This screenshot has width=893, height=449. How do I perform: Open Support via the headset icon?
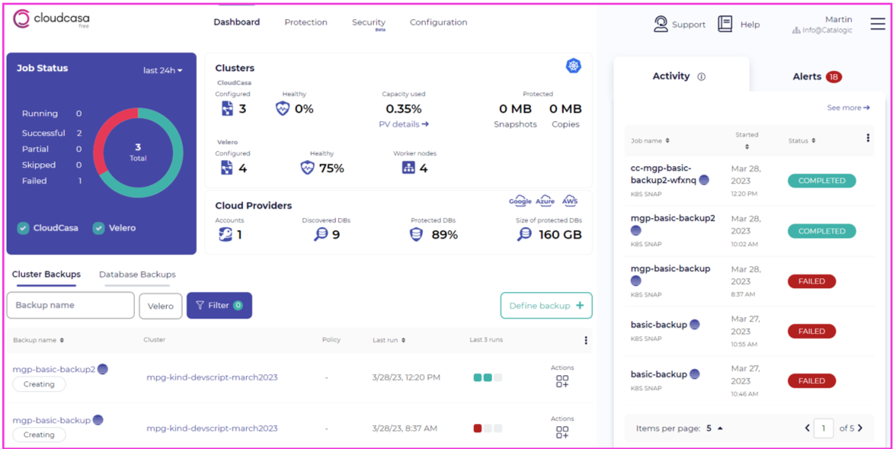[660, 24]
